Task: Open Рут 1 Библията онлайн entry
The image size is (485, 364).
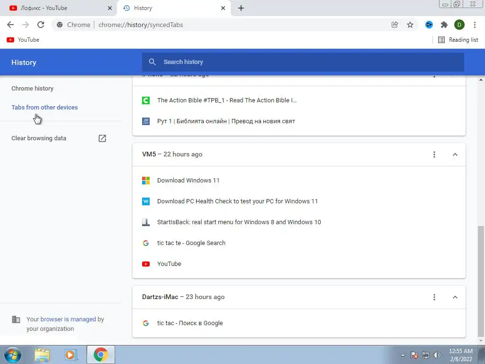Action: (226, 121)
